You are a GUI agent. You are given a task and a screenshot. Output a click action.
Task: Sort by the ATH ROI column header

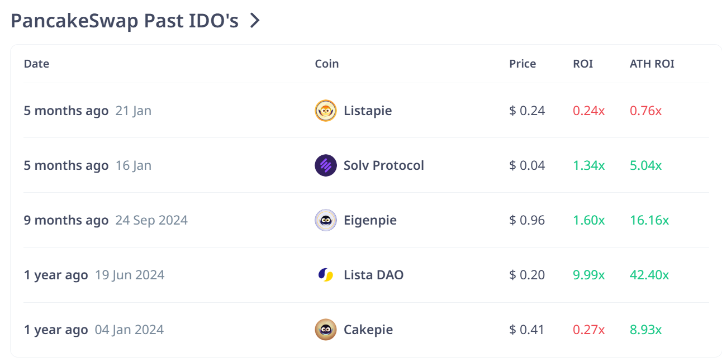click(652, 64)
